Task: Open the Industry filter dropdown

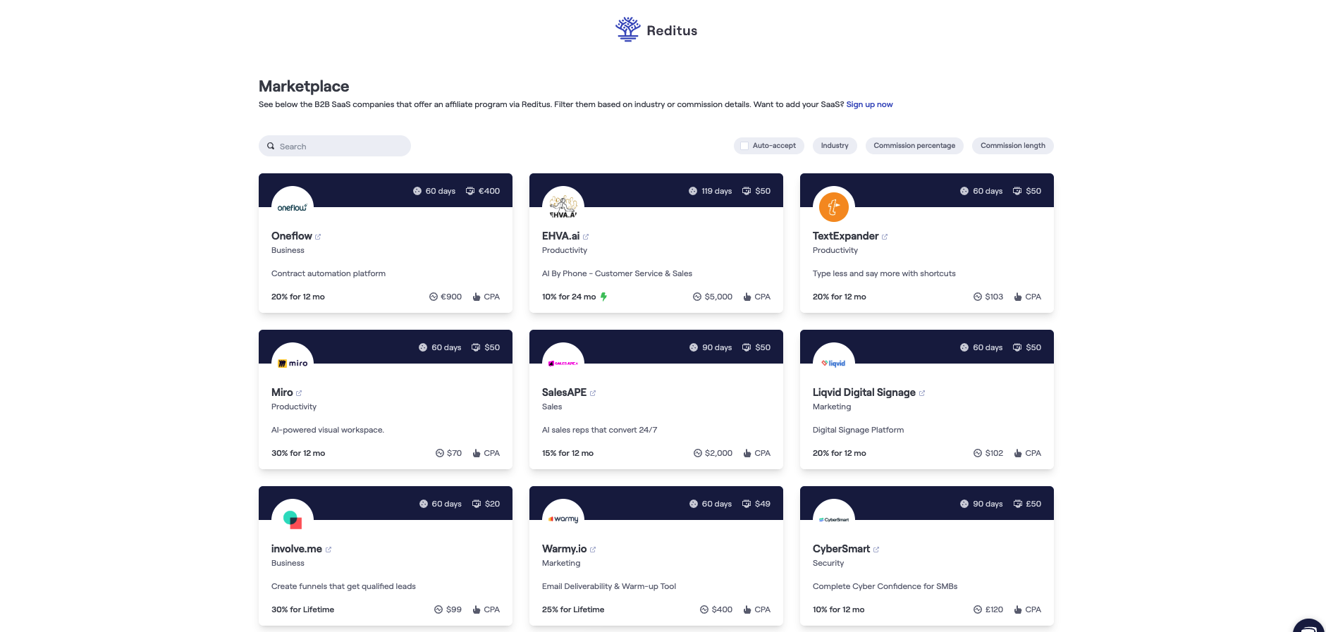Action: (x=835, y=146)
